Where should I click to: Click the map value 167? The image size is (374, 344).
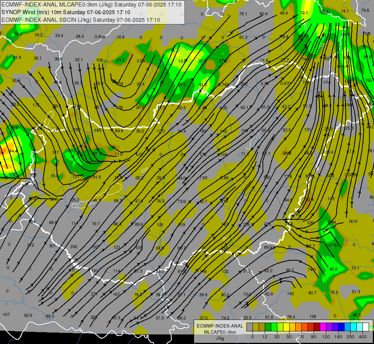point(116,294)
